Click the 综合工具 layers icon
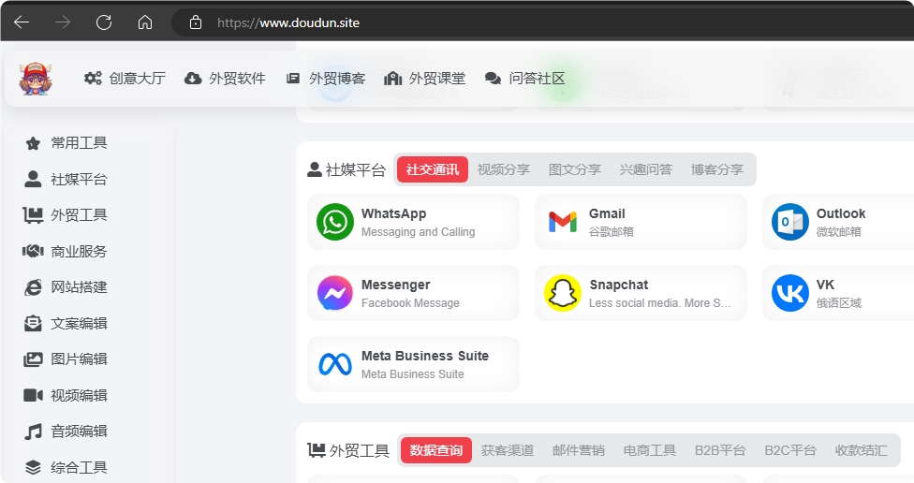914x483 pixels. pyautogui.click(x=33, y=467)
